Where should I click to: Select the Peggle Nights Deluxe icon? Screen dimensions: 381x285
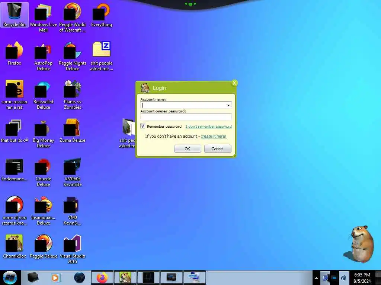[73, 56]
